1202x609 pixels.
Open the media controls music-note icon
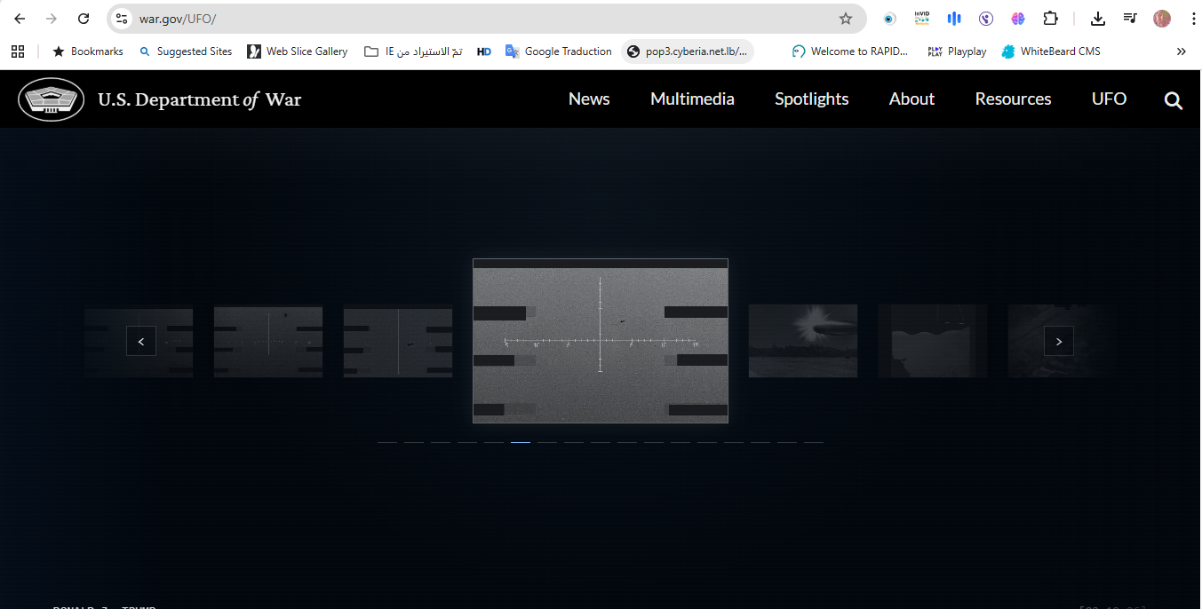(1130, 19)
